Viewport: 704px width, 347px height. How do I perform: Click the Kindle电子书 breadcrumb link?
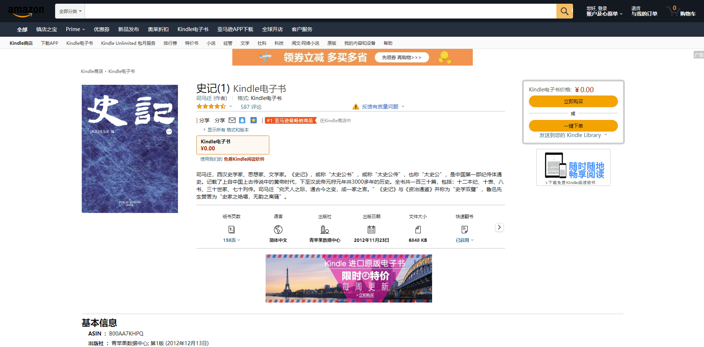(x=122, y=71)
